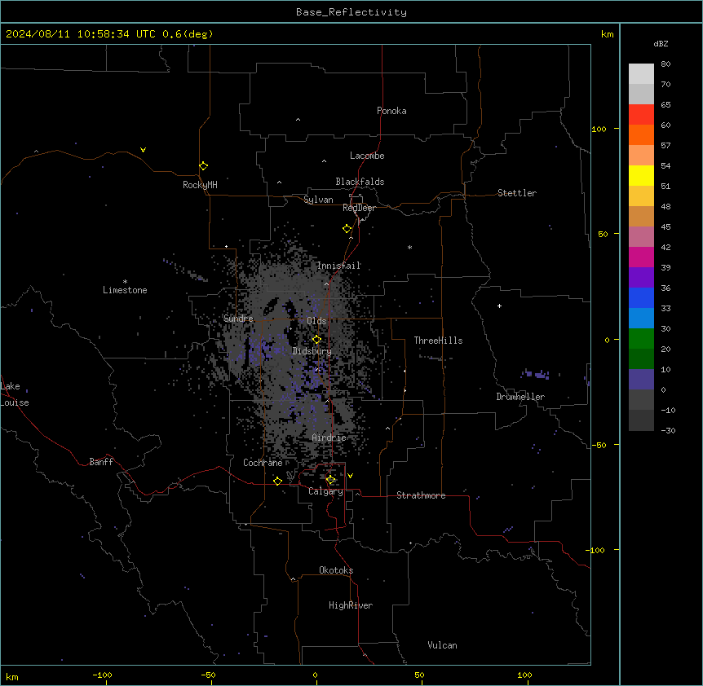Image resolution: width=703 pixels, height=686 pixels.
Task: Click the yellow diamond marker above Calgary label
Action: (x=330, y=480)
